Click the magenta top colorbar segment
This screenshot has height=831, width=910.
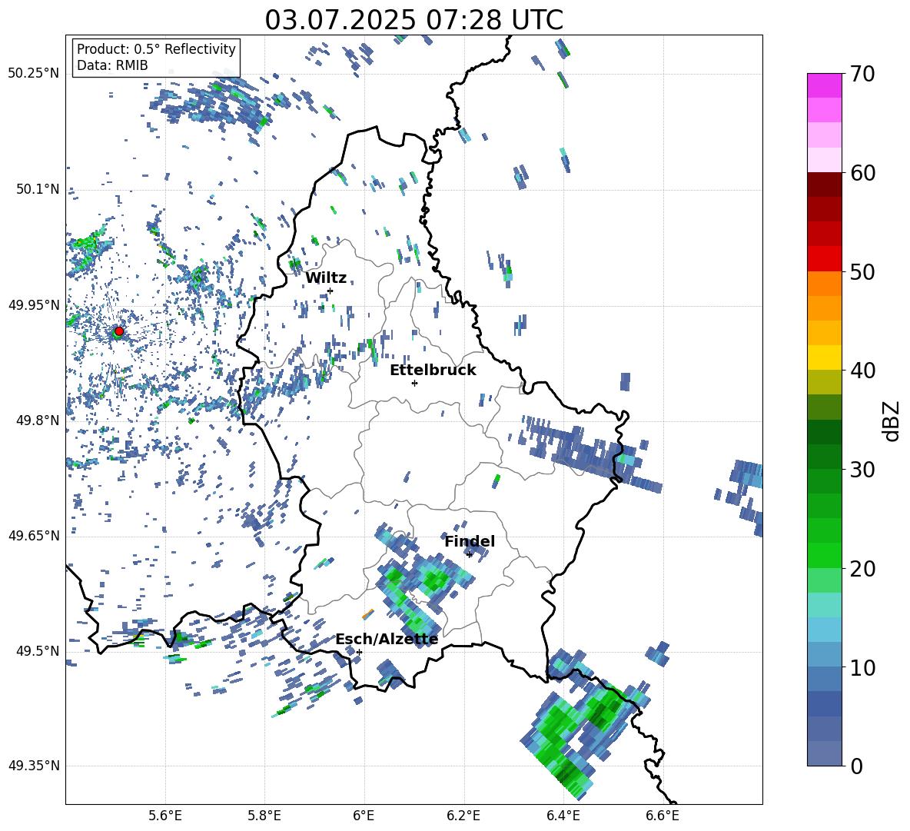pyautogui.click(x=824, y=85)
